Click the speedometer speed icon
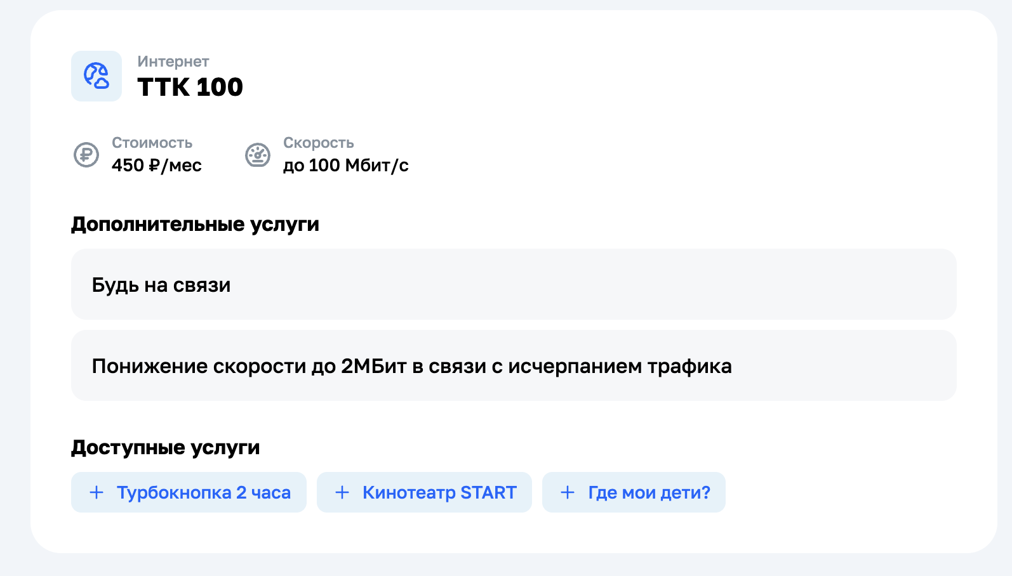This screenshot has height=576, width=1012. point(258,155)
